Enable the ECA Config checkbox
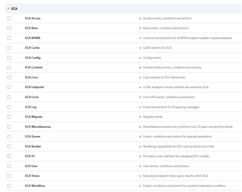Image resolution: width=242 pixels, height=192 pixels. [9, 58]
